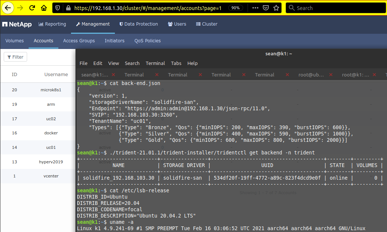
Task: Click the URL address field
Action: pyautogui.click(x=148, y=8)
